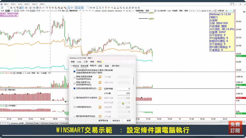
Task: Uncheck the B3 recent K-bar high/low stop
Action: pos(74,88)
